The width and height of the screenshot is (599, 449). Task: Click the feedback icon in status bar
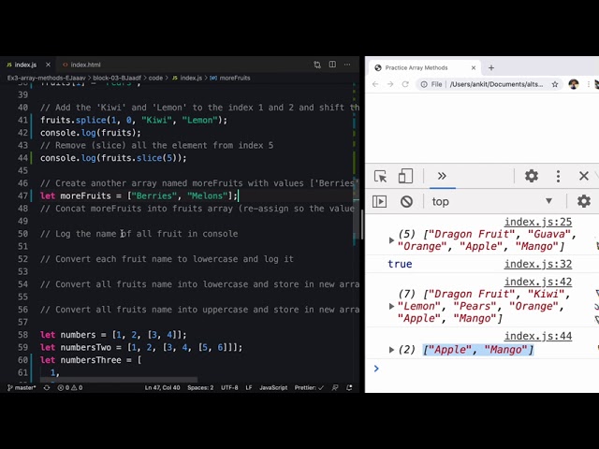[x=335, y=387]
